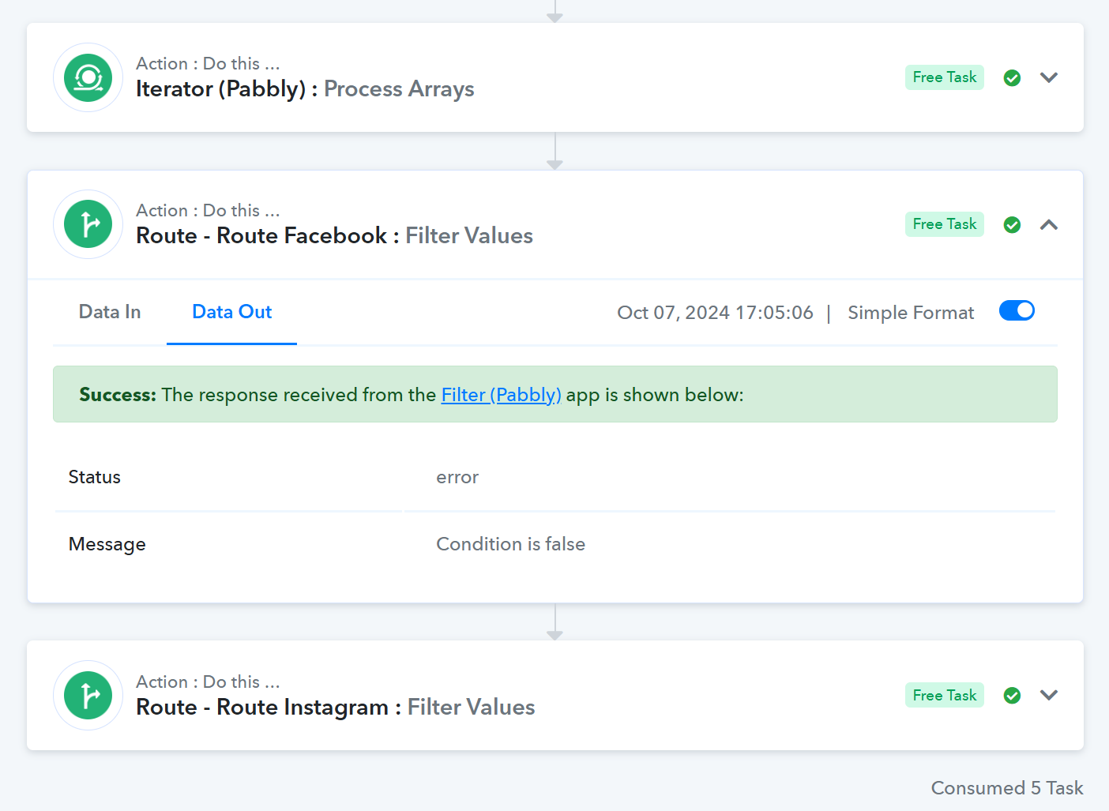Open the Filter (Pabbly) link
This screenshot has height=811, width=1109.
(x=501, y=395)
